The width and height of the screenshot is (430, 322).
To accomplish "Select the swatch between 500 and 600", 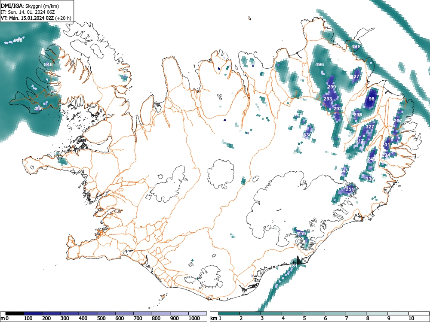I will pos(106,313).
